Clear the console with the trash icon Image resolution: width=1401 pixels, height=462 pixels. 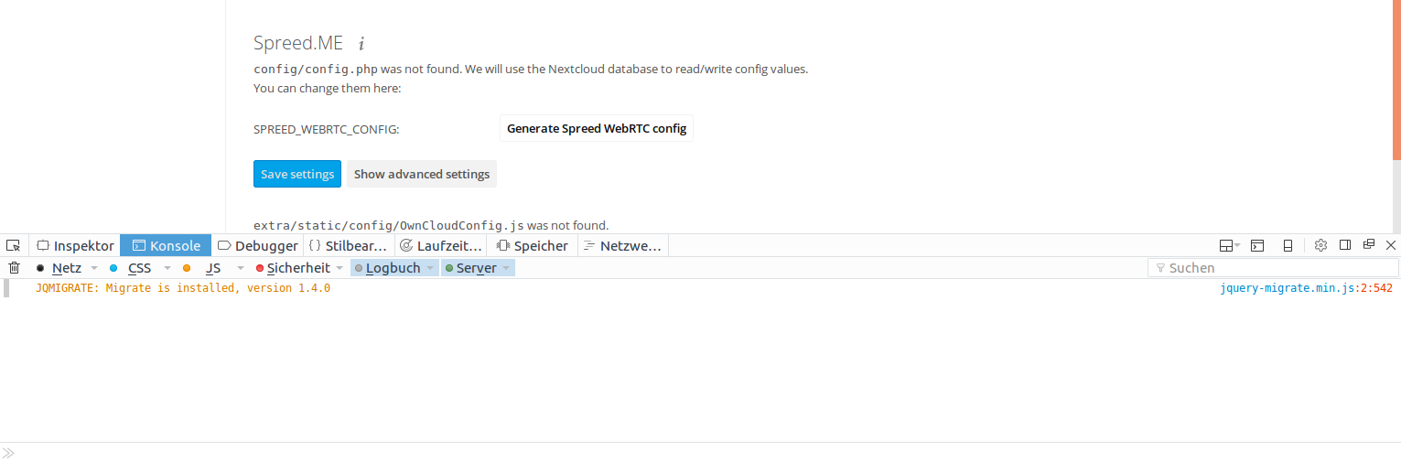[14, 268]
